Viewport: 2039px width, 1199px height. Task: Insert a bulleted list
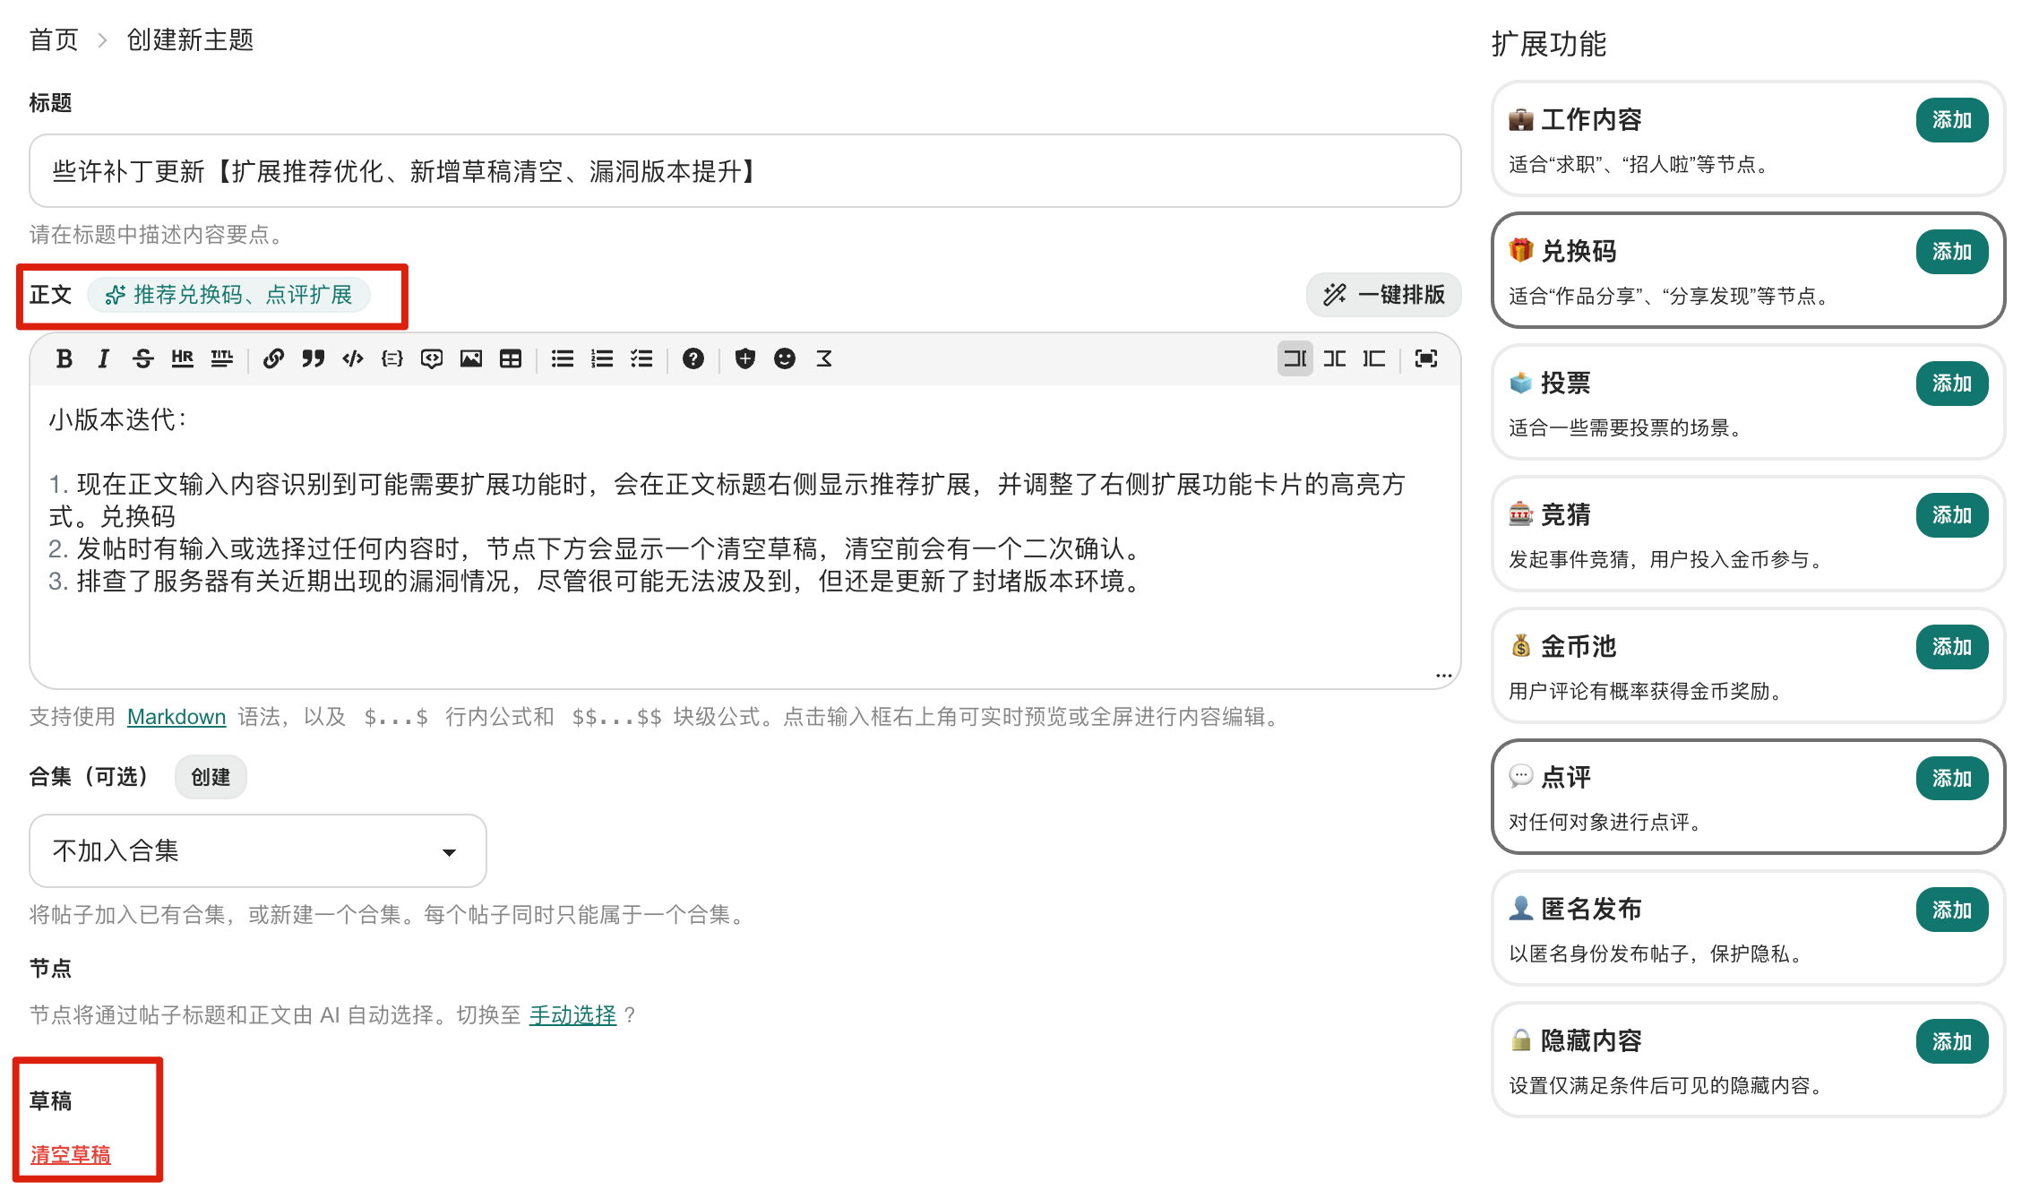pyautogui.click(x=562, y=359)
